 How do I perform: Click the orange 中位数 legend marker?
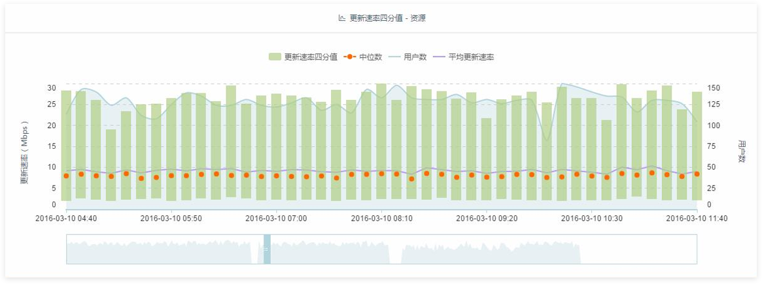pyautogui.click(x=350, y=57)
